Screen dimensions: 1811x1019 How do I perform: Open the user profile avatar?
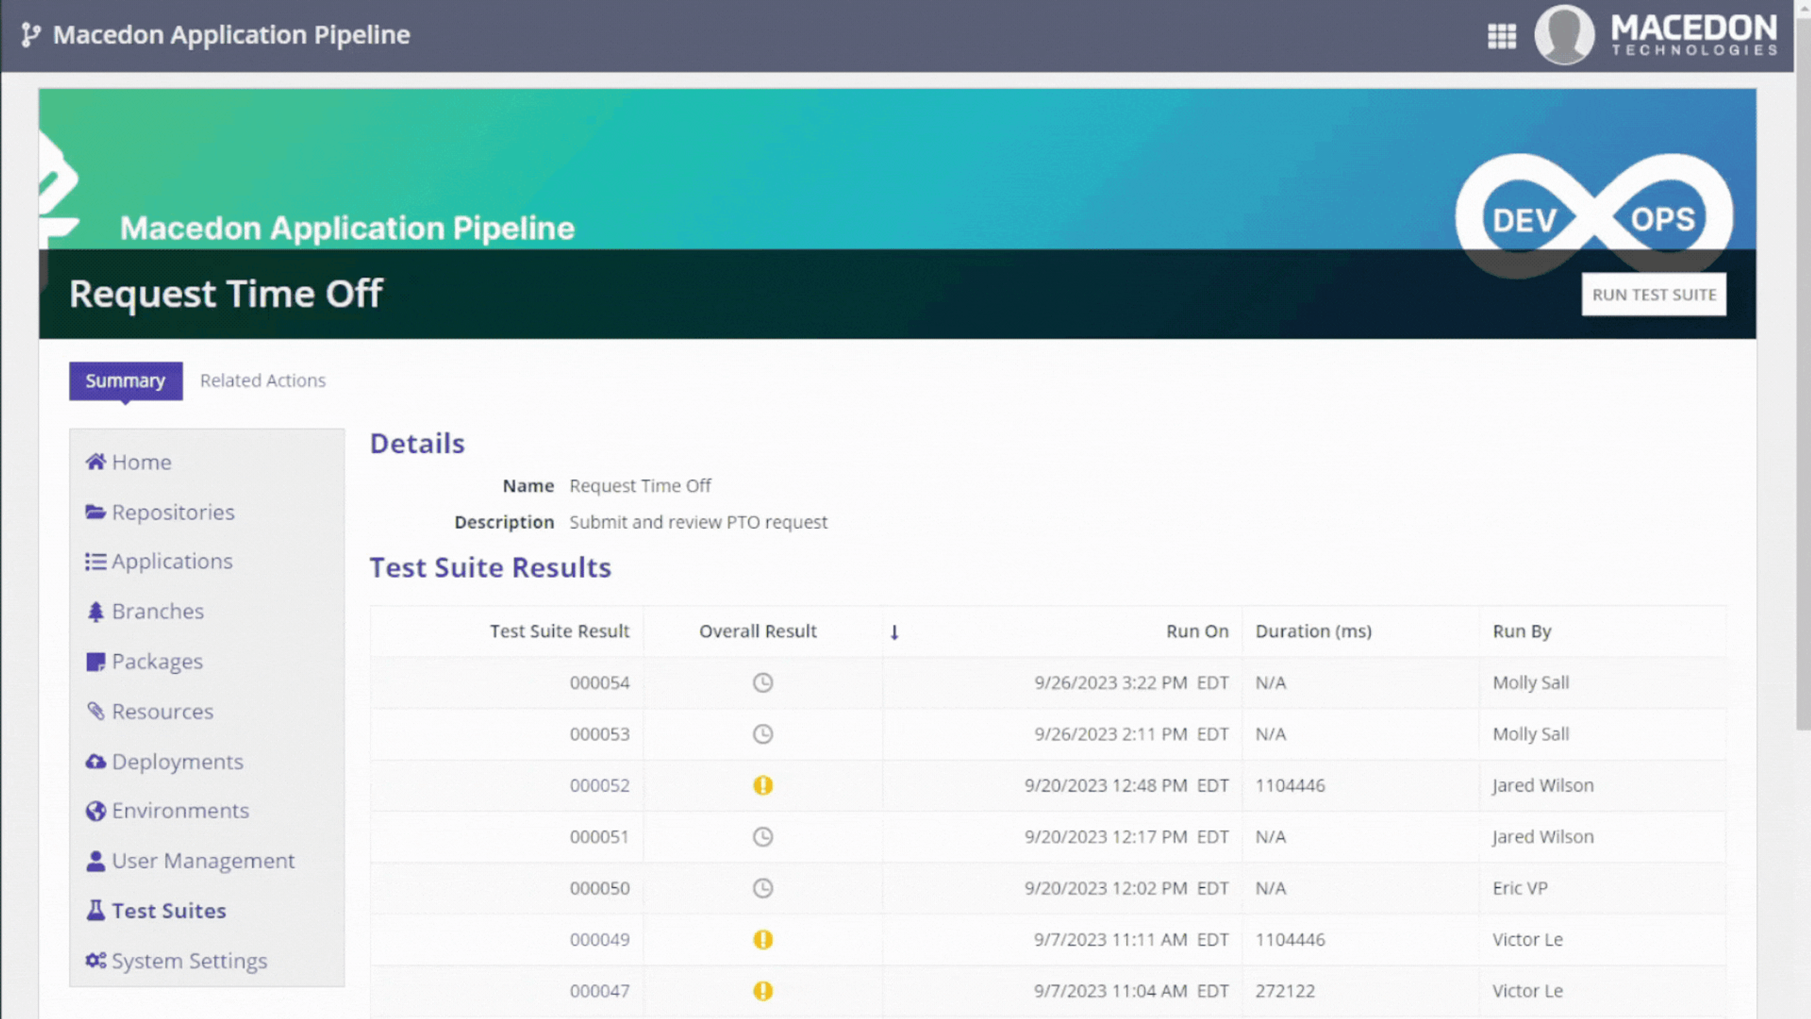(1564, 34)
